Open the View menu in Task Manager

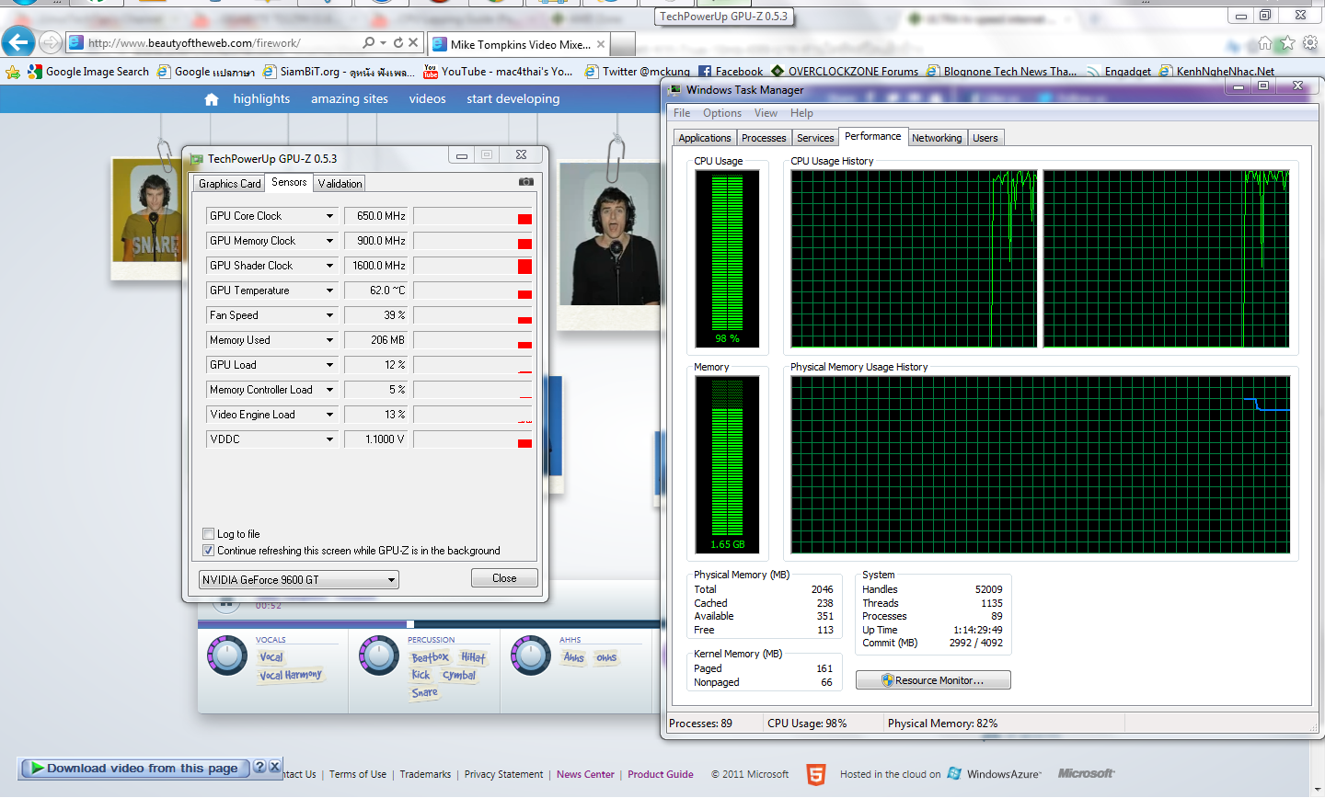click(766, 113)
